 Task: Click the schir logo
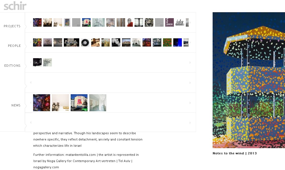[15, 6]
